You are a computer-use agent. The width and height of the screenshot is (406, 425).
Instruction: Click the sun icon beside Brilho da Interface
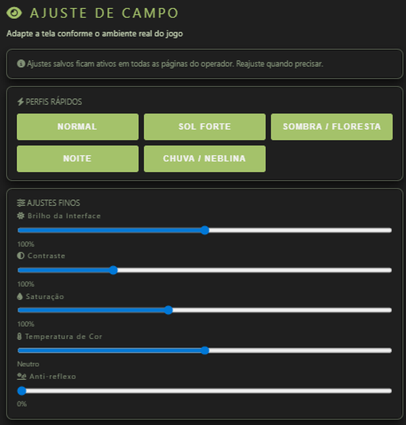(x=21, y=216)
